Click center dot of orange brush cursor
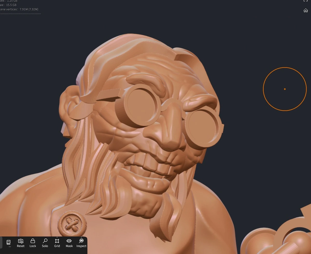This screenshot has height=254, width=311. pos(285,89)
